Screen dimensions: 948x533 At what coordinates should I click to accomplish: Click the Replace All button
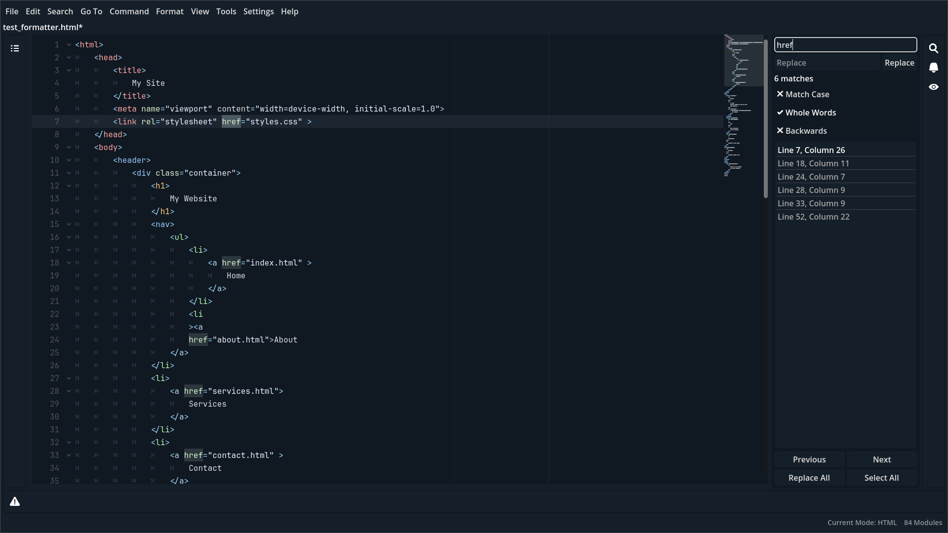click(x=809, y=478)
